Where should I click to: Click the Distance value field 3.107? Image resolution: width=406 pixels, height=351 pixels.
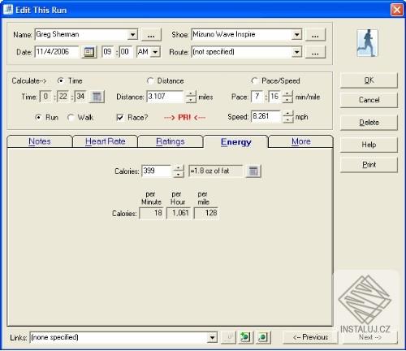point(165,97)
